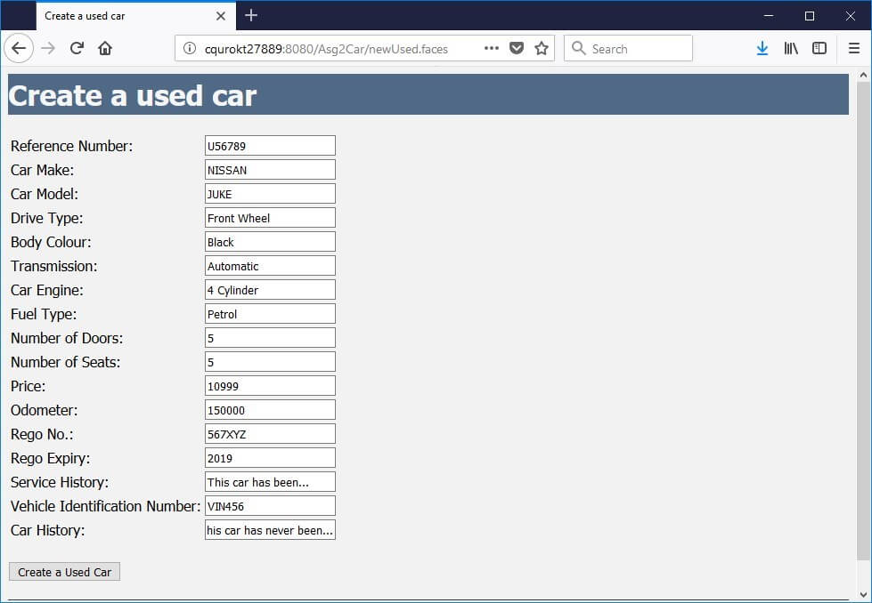This screenshot has height=603, width=872.
Task: Click the page scrollbar up arrow
Action: [x=863, y=75]
